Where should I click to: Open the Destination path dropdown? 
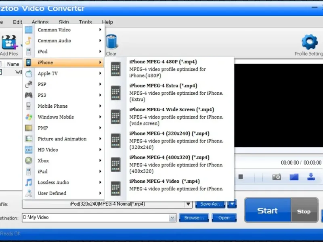[172, 218]
